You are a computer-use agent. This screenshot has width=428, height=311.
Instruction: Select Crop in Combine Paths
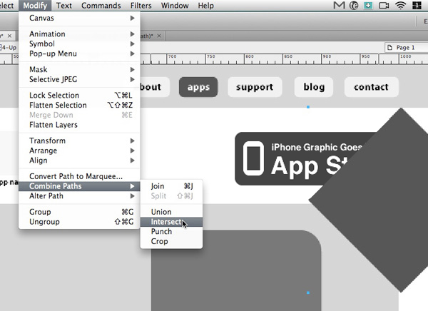coord(171,241)
